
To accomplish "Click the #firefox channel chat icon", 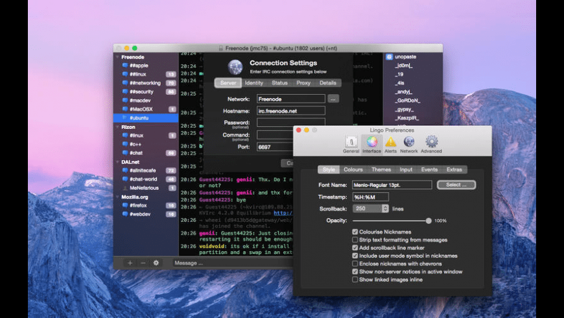I will point(125,205).
